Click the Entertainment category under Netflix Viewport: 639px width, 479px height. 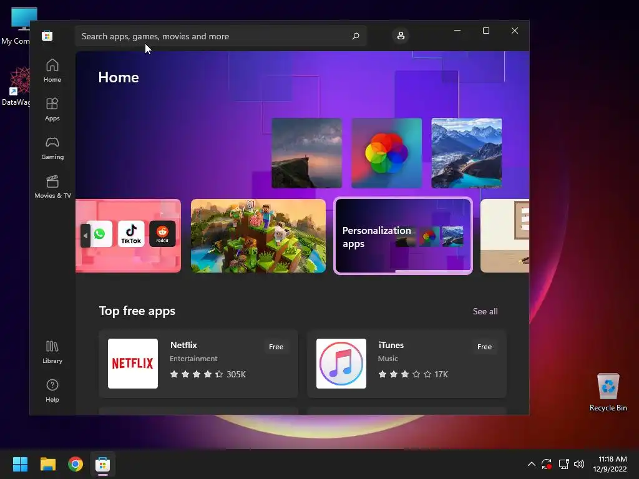tap(193, 359)
